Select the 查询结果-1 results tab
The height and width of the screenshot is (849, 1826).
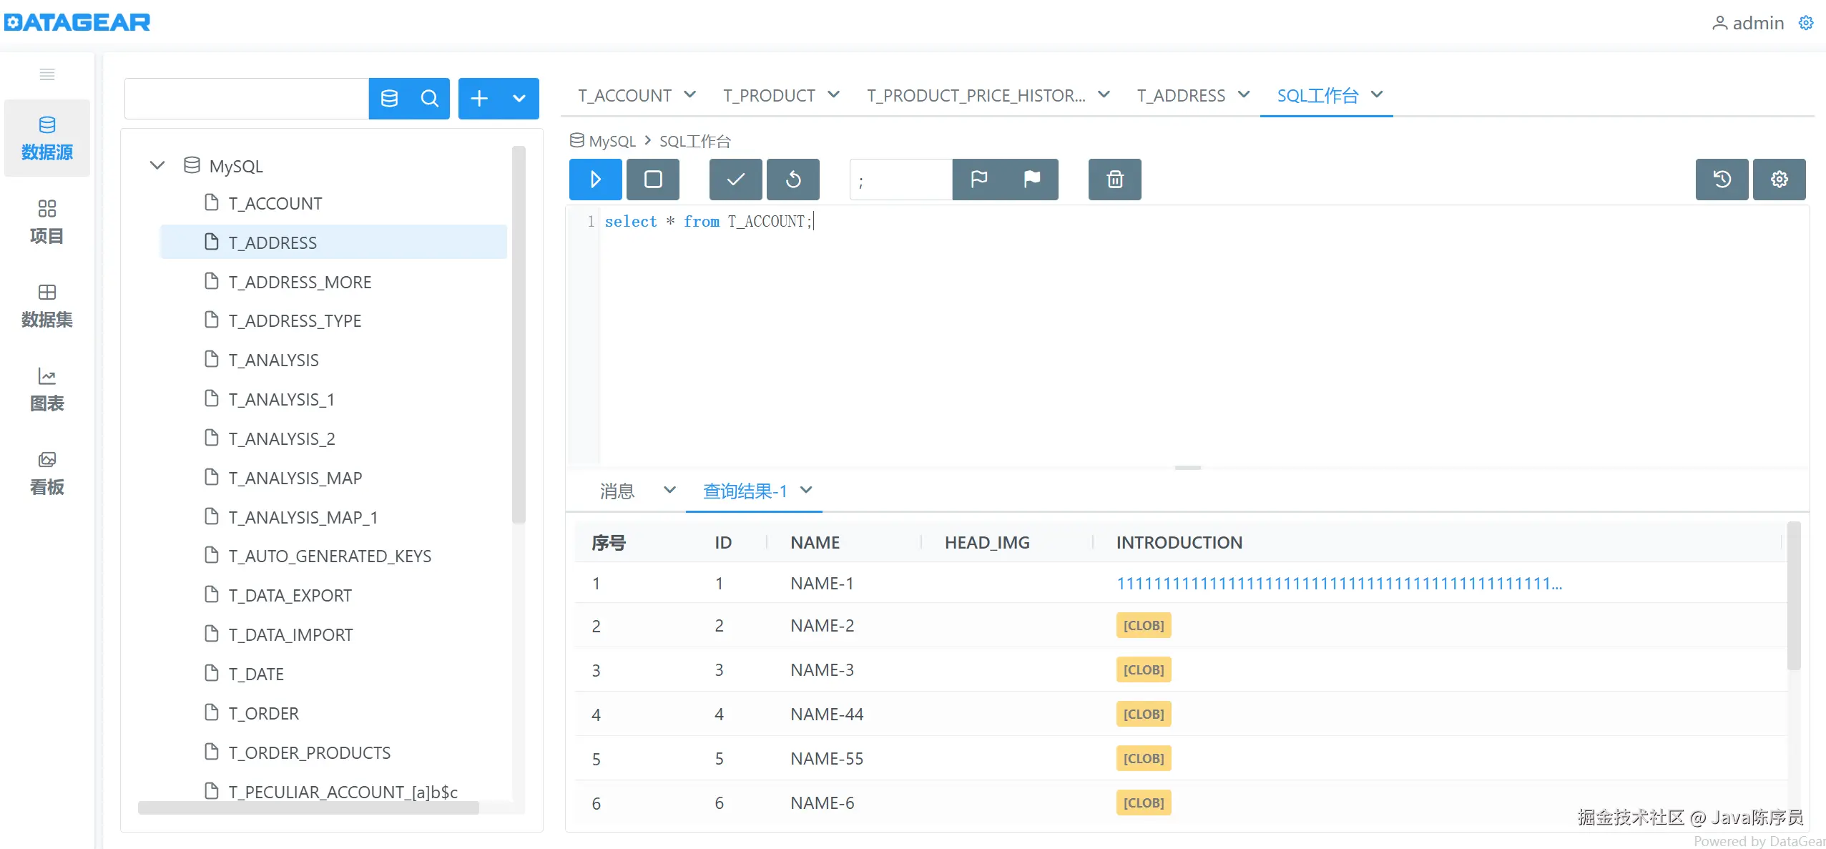tap(745, 491)
